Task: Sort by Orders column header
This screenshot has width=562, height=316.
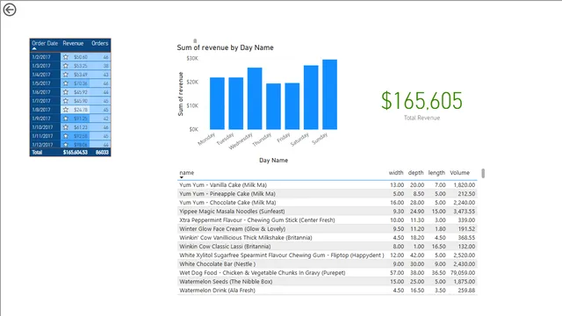Action: point(99,43)
